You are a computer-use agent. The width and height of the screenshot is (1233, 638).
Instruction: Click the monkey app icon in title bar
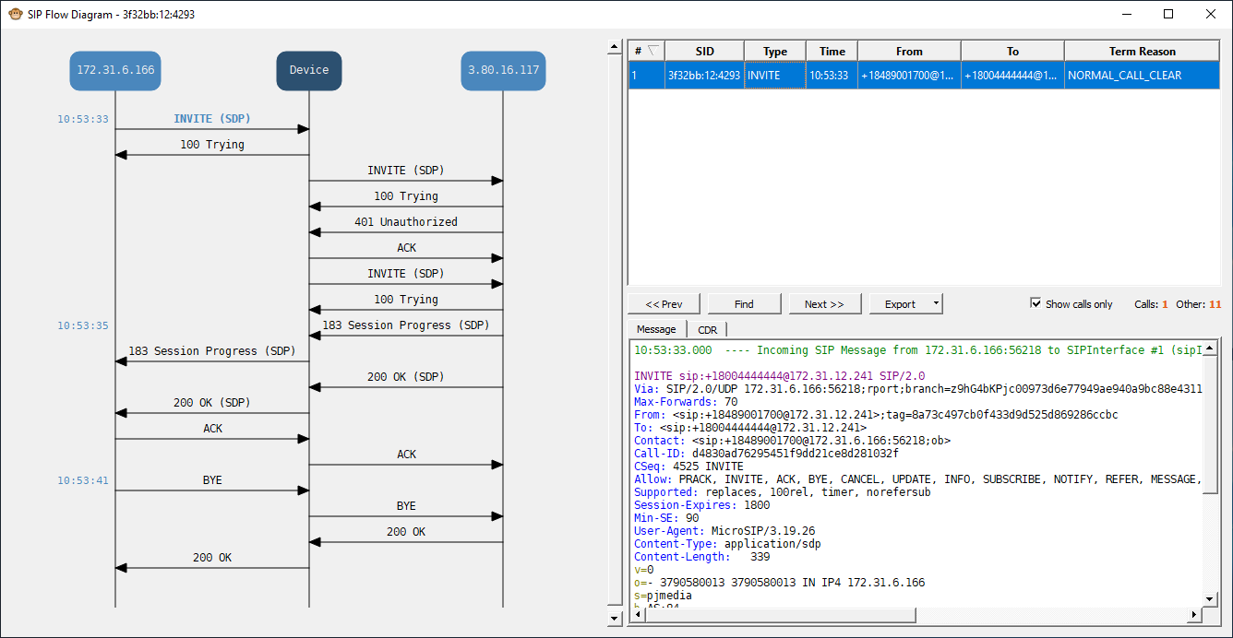(x=15, y=14)
